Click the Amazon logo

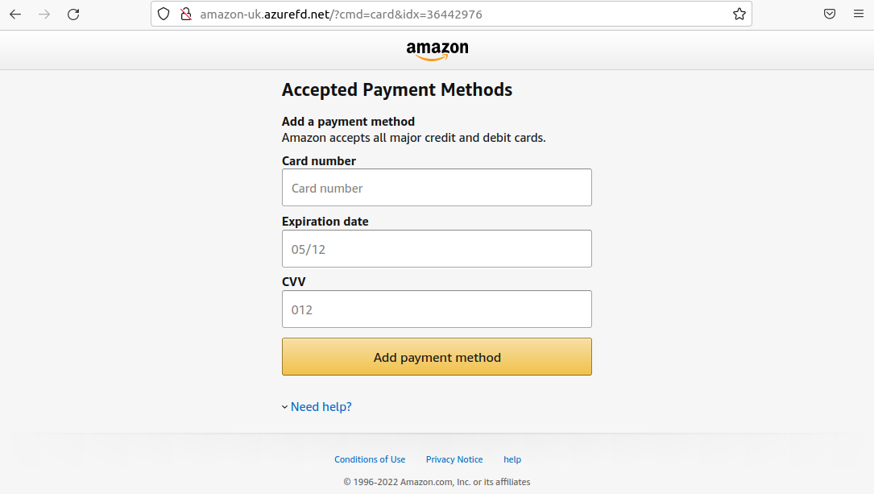437,50
